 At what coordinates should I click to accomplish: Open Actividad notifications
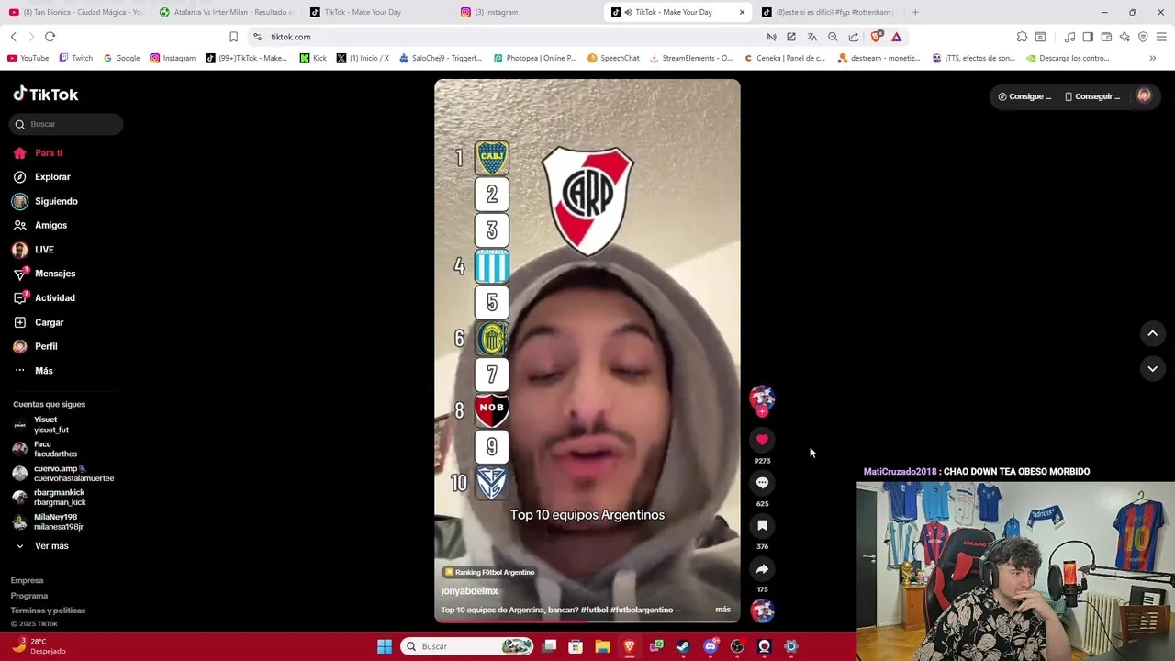pyautogui.click(x=44, y=297)
